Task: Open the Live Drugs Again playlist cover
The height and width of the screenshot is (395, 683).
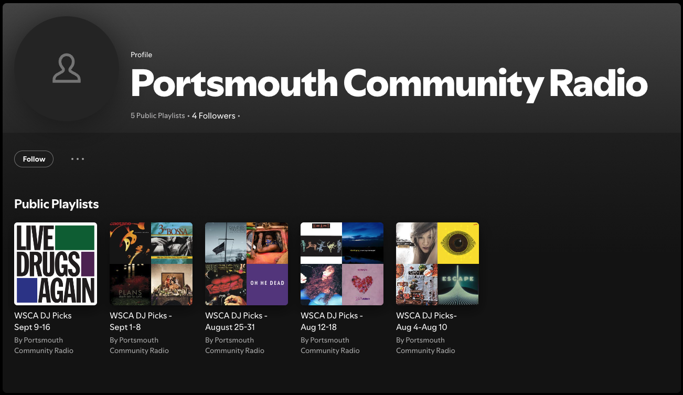Action: pyautogui.click(x=56, y=264)
